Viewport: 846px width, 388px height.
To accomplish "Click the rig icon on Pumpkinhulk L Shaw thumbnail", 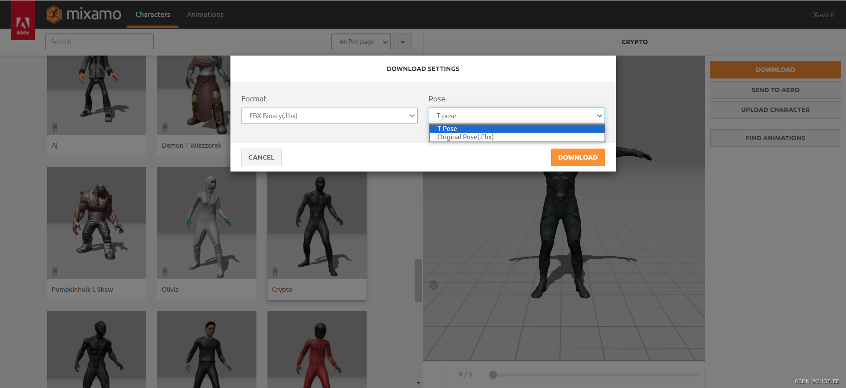I will click(x=55, y=272).
